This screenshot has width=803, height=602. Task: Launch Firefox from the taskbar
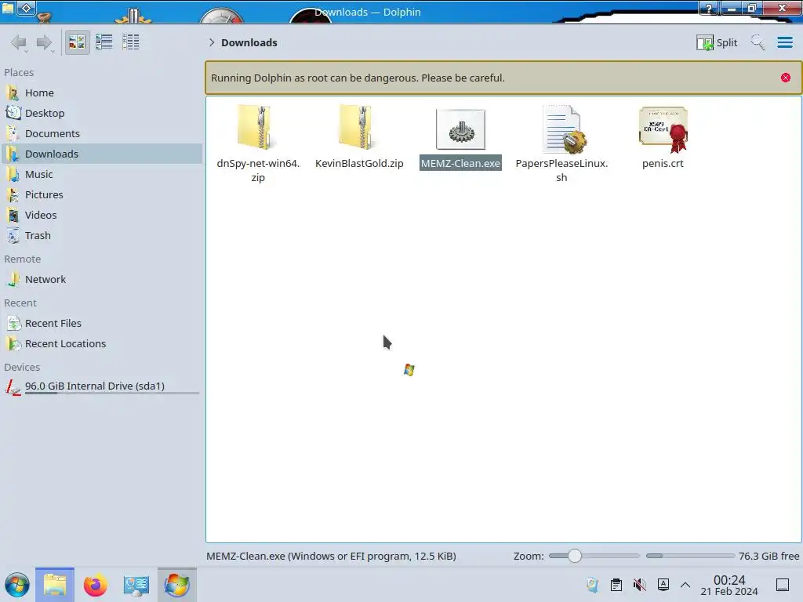pos(95,585)
